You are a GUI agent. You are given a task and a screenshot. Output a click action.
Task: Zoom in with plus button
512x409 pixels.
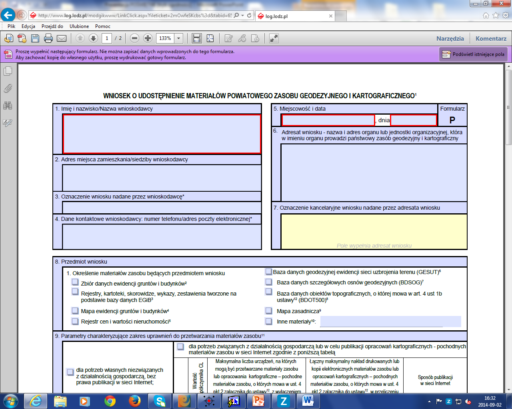point(148,38)
